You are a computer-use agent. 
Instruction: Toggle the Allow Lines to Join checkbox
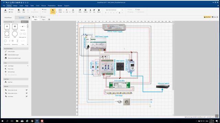[26, 93]
